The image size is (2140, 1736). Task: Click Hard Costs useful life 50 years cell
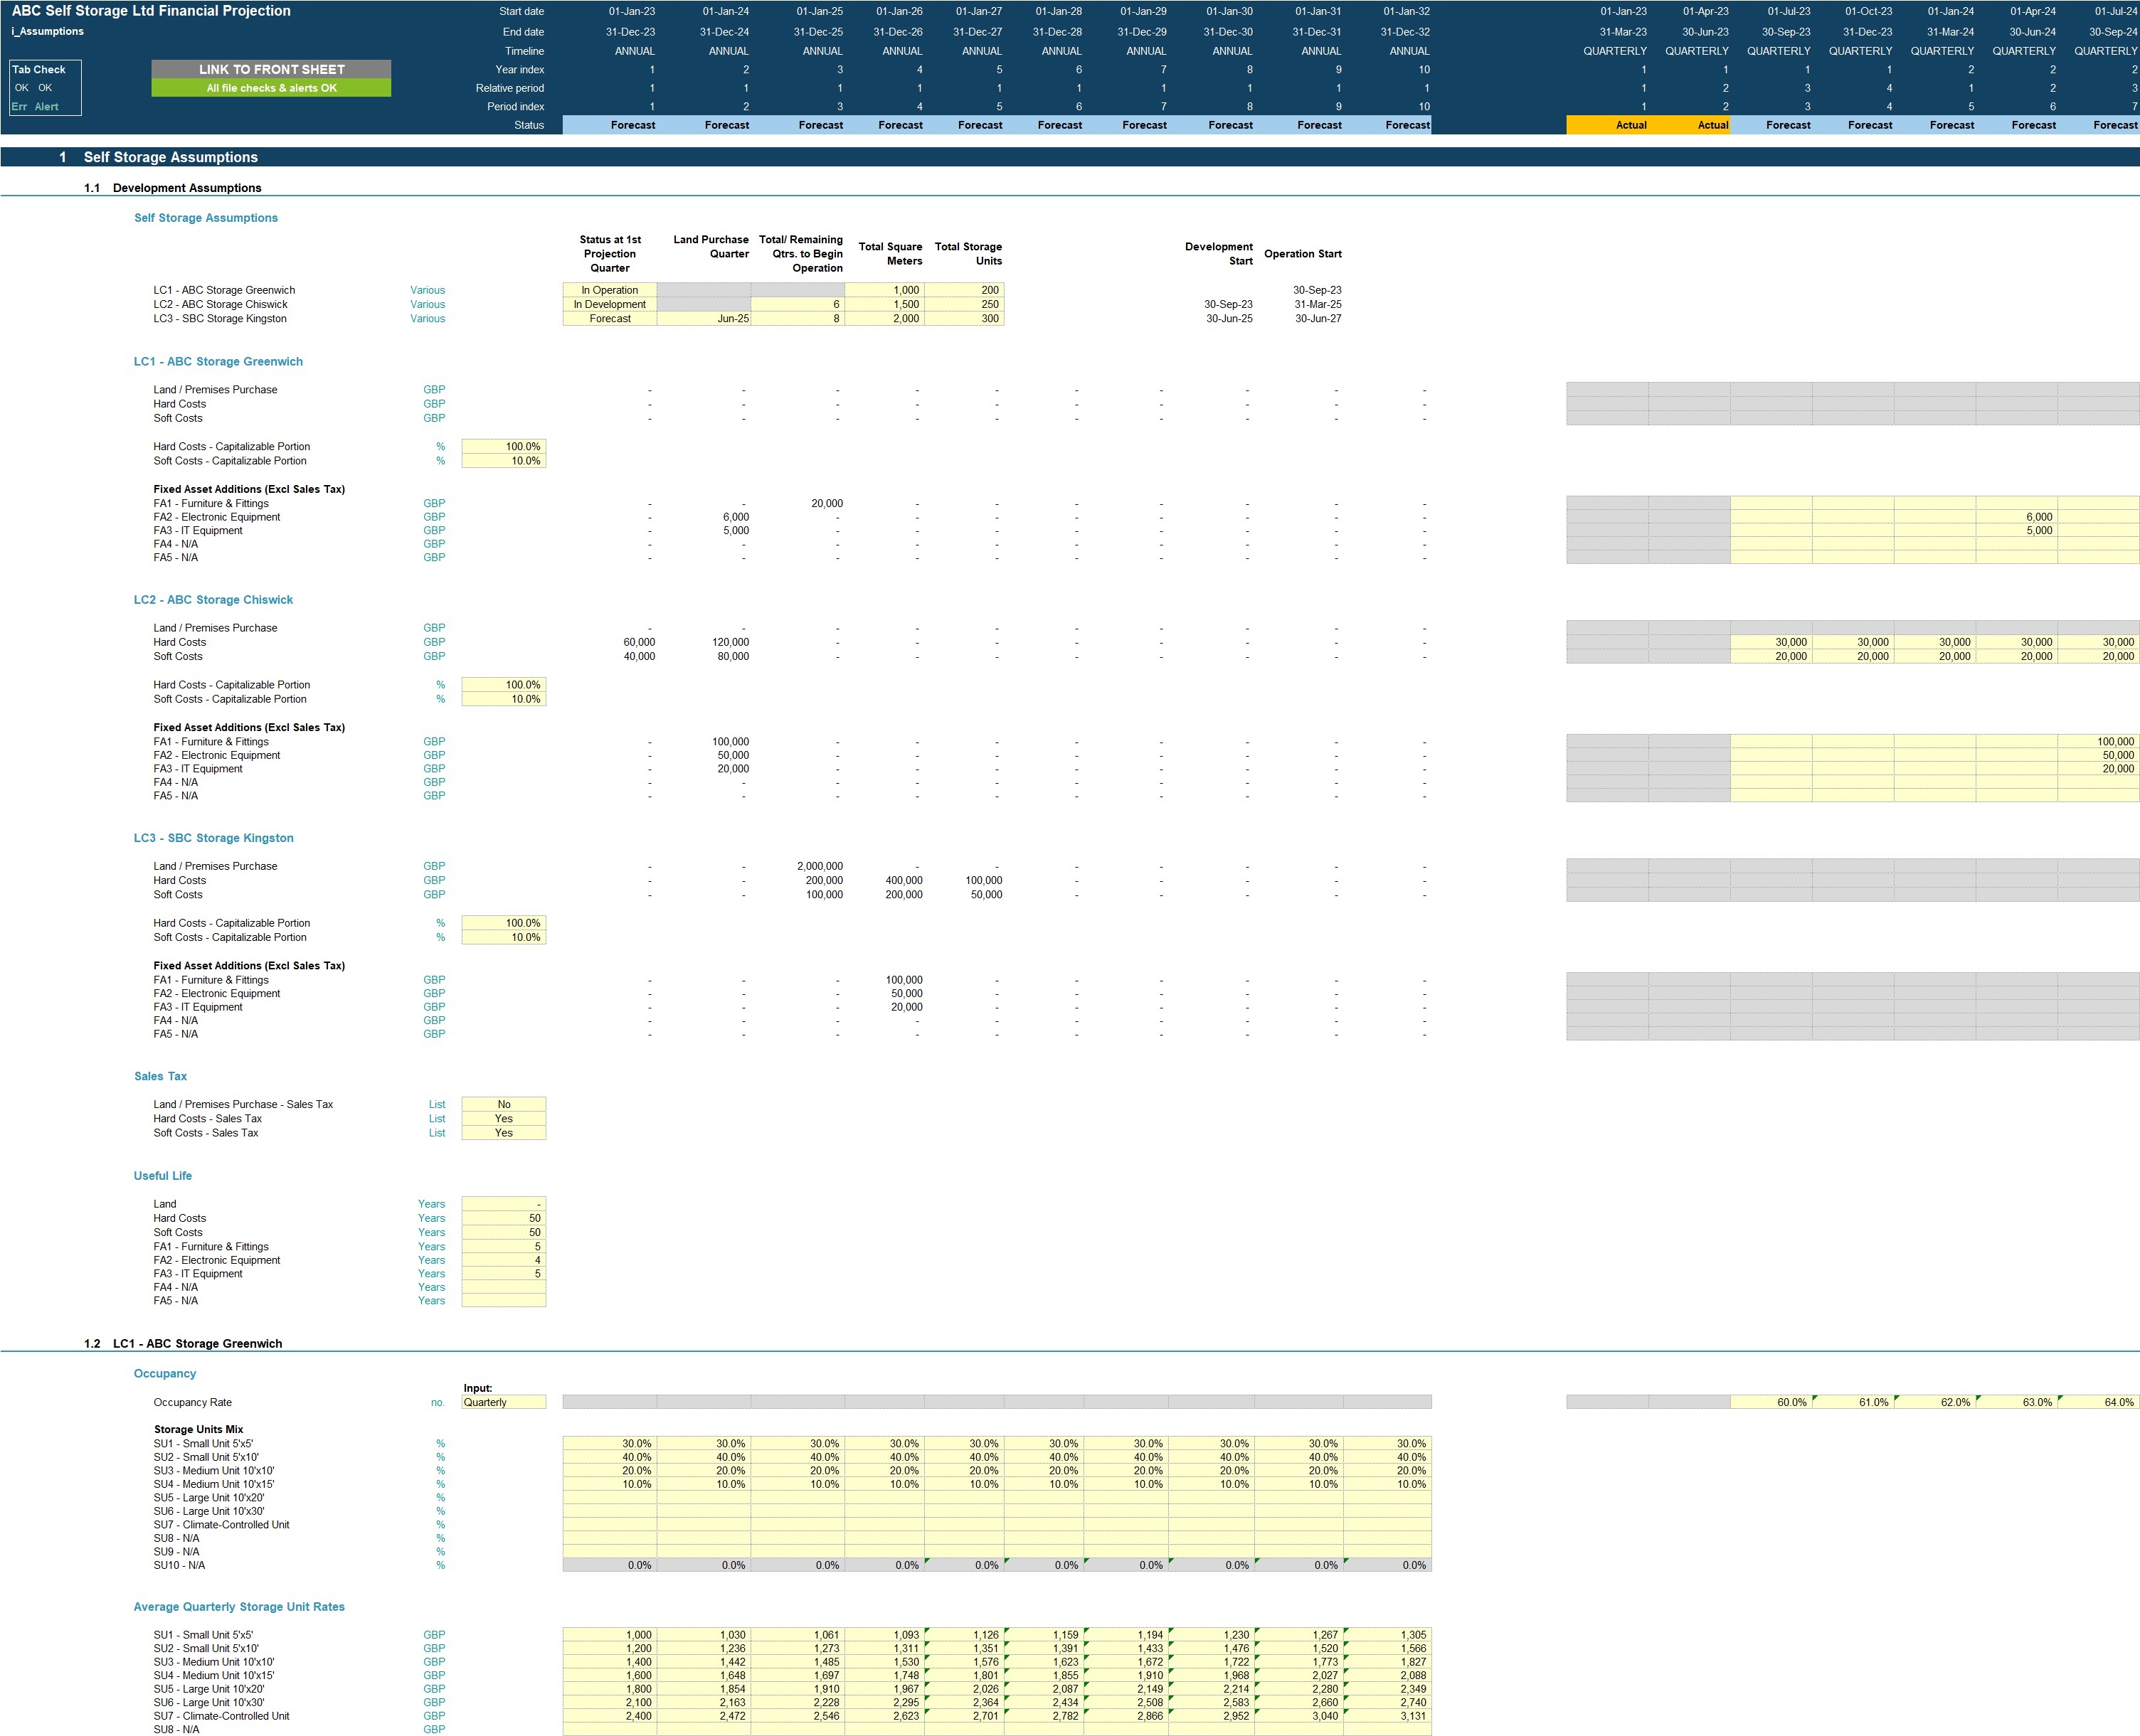pyautogui.click(x=503, y=1218)
